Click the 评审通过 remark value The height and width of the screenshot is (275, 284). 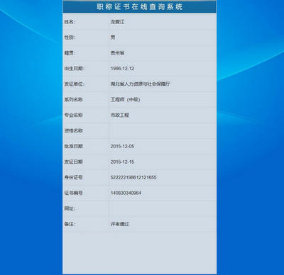pyautogui.click(x=120, y=224)
